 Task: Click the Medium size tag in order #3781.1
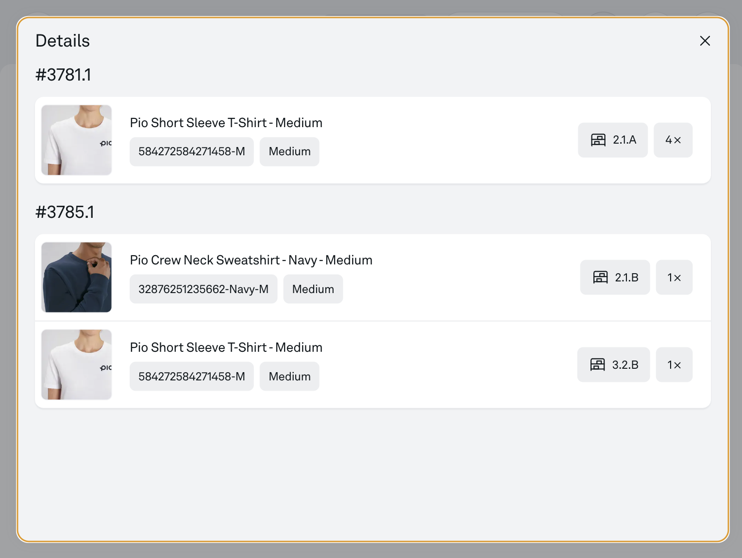pos(289,152)
